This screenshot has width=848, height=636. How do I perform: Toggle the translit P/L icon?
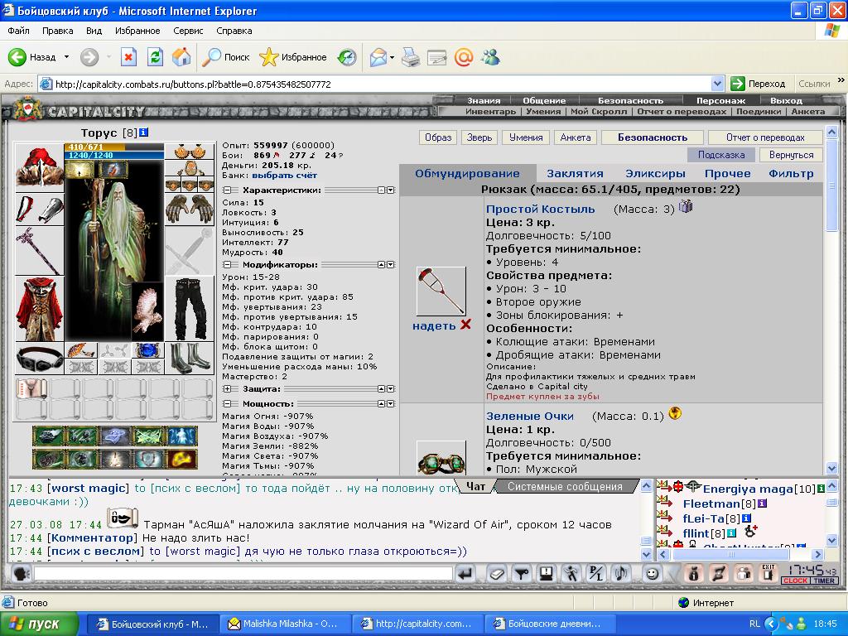[595, 573]
